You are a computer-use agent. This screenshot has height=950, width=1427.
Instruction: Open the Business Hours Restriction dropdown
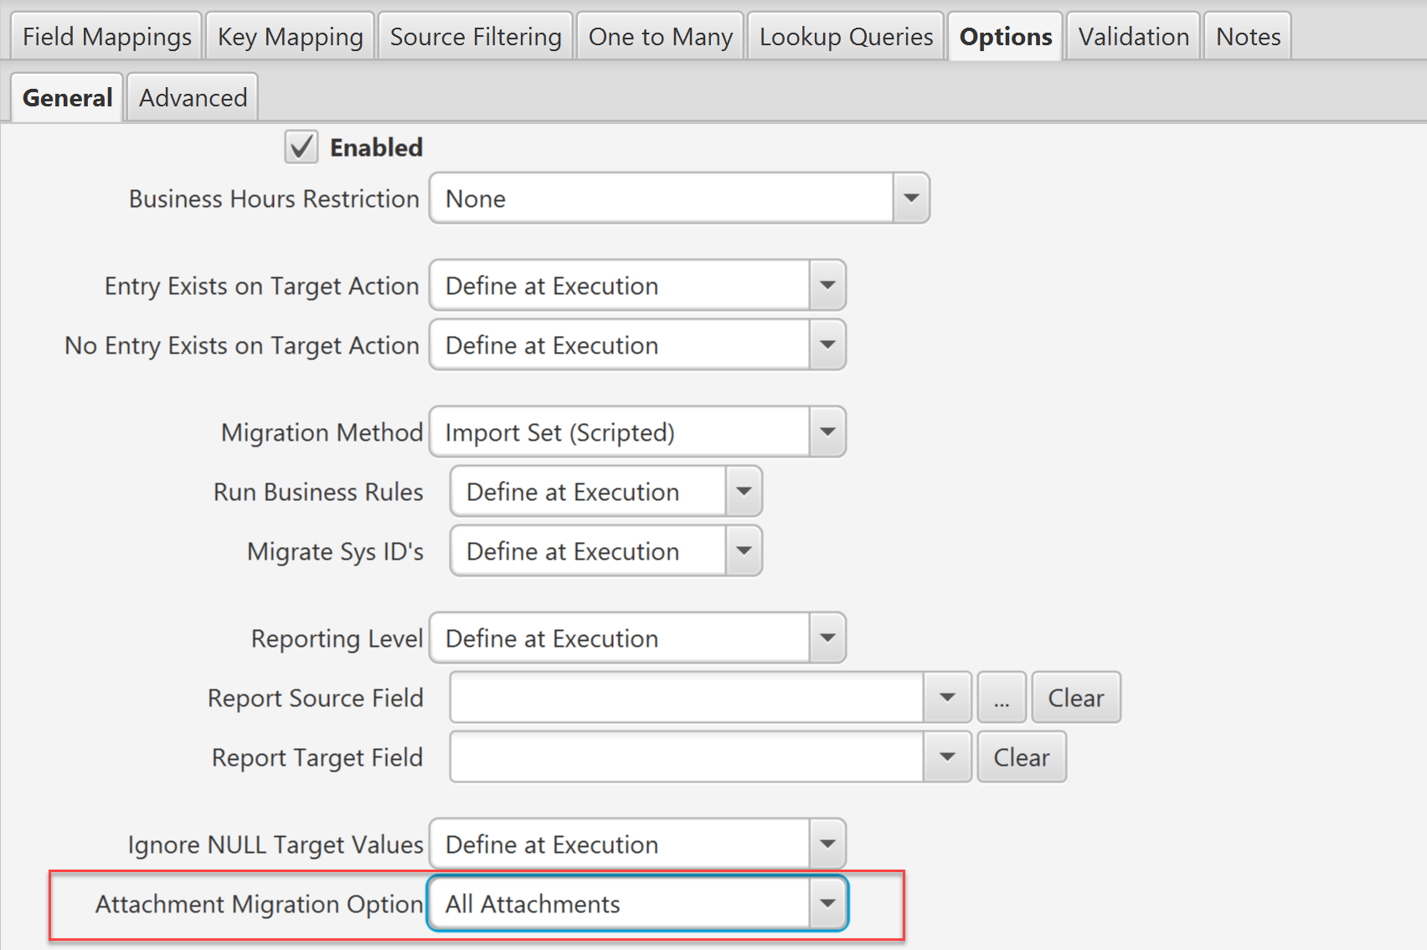912,198
